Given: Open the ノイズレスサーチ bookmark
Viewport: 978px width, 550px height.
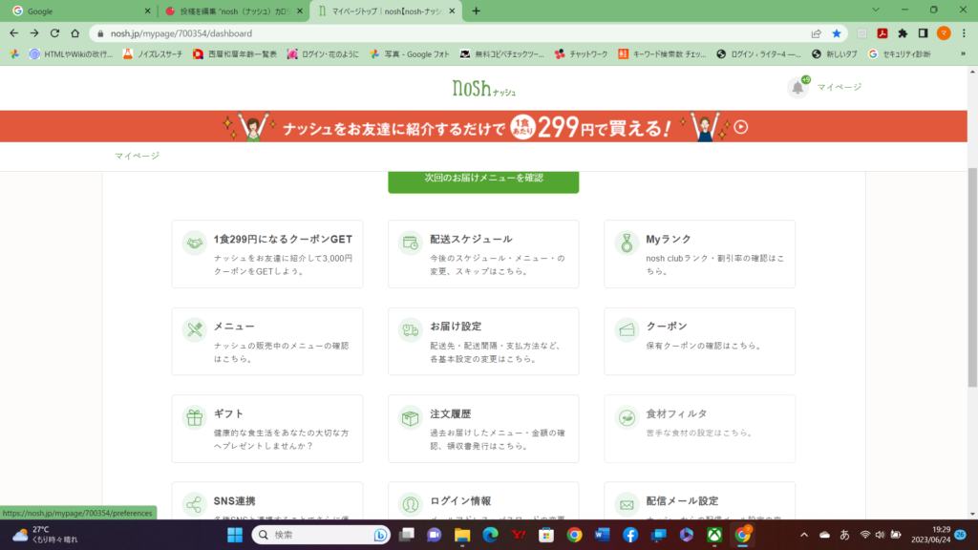Looking at the screenshot, I should pyautogui.click(x=153, y=54).
